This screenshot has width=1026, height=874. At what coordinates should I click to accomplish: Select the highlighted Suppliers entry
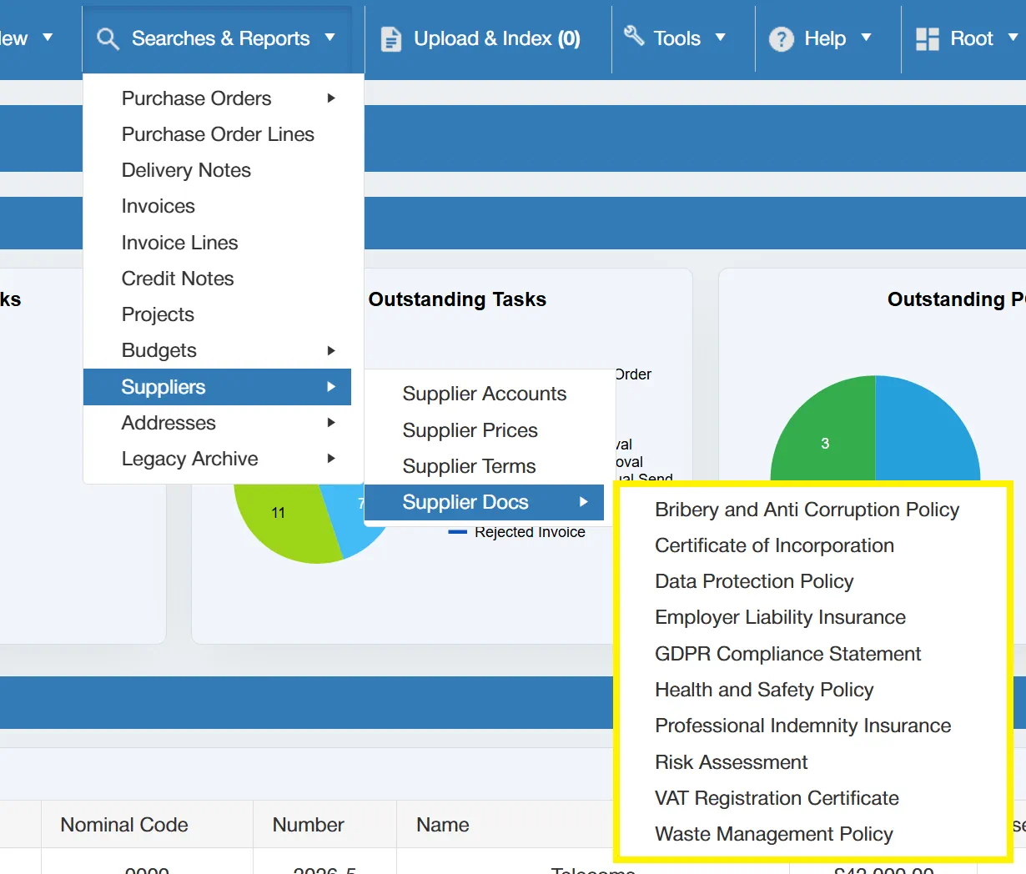[217, 387]
